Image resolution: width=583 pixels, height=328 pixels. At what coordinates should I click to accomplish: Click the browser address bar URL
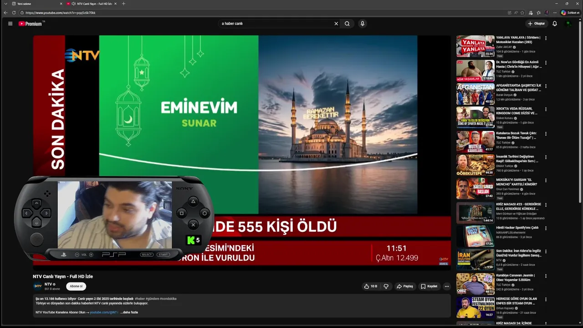click(x=60, y=13)
